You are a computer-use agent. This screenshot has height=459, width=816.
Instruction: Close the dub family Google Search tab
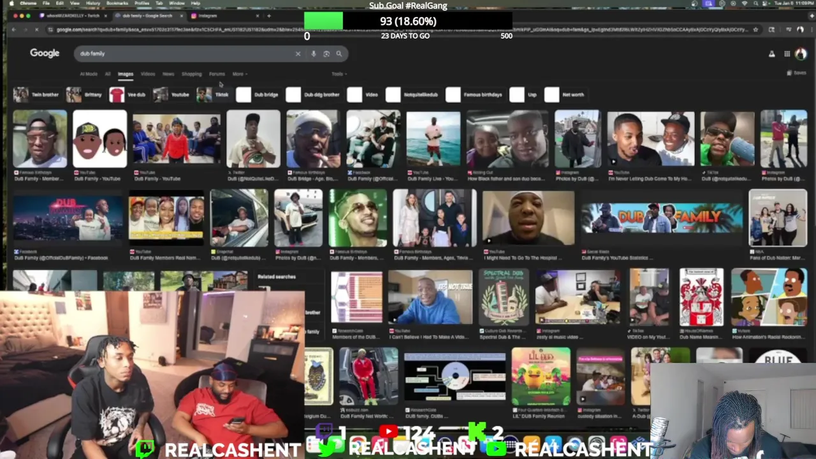tap(182, 15)
